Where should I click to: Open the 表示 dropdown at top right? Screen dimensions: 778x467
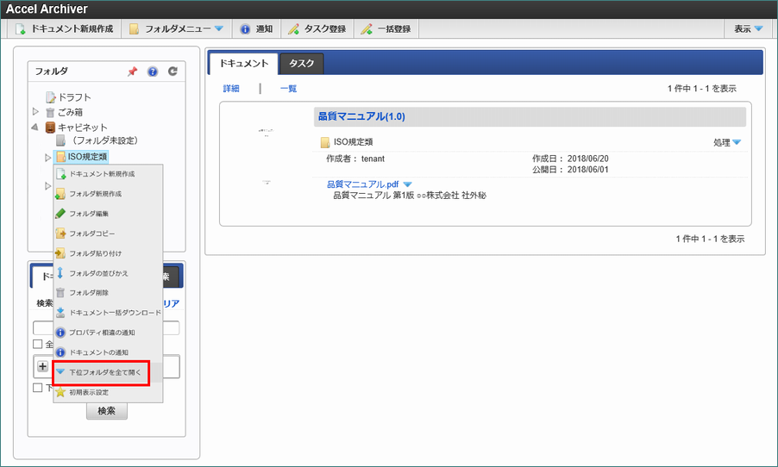[x=748, y=28]
